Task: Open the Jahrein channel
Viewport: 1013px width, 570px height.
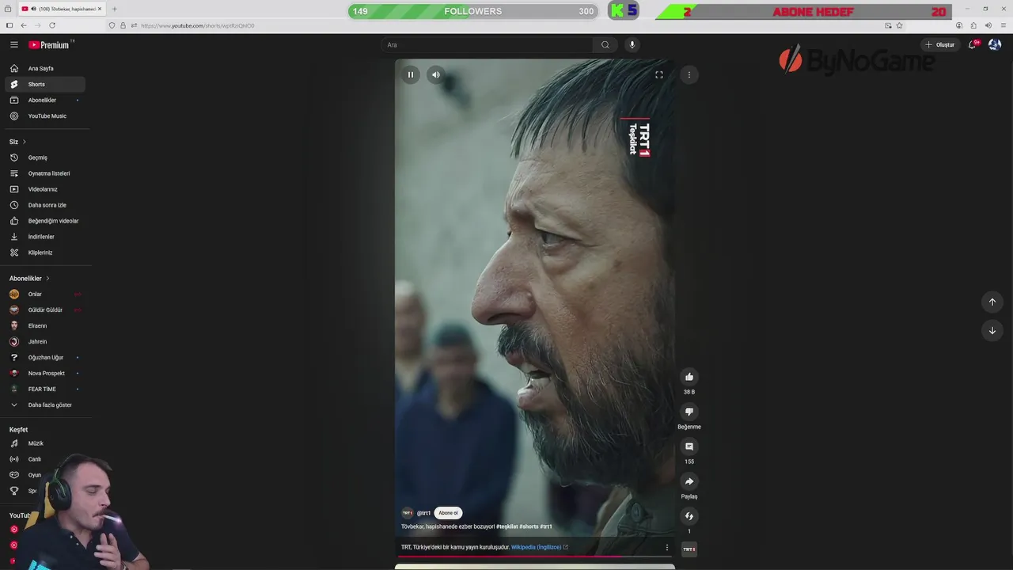Action: (x=45, y=342)
